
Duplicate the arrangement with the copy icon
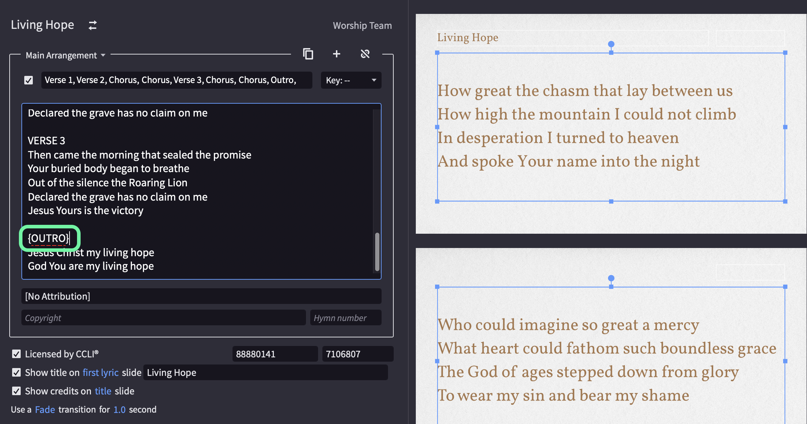click(x=308, y=54)
